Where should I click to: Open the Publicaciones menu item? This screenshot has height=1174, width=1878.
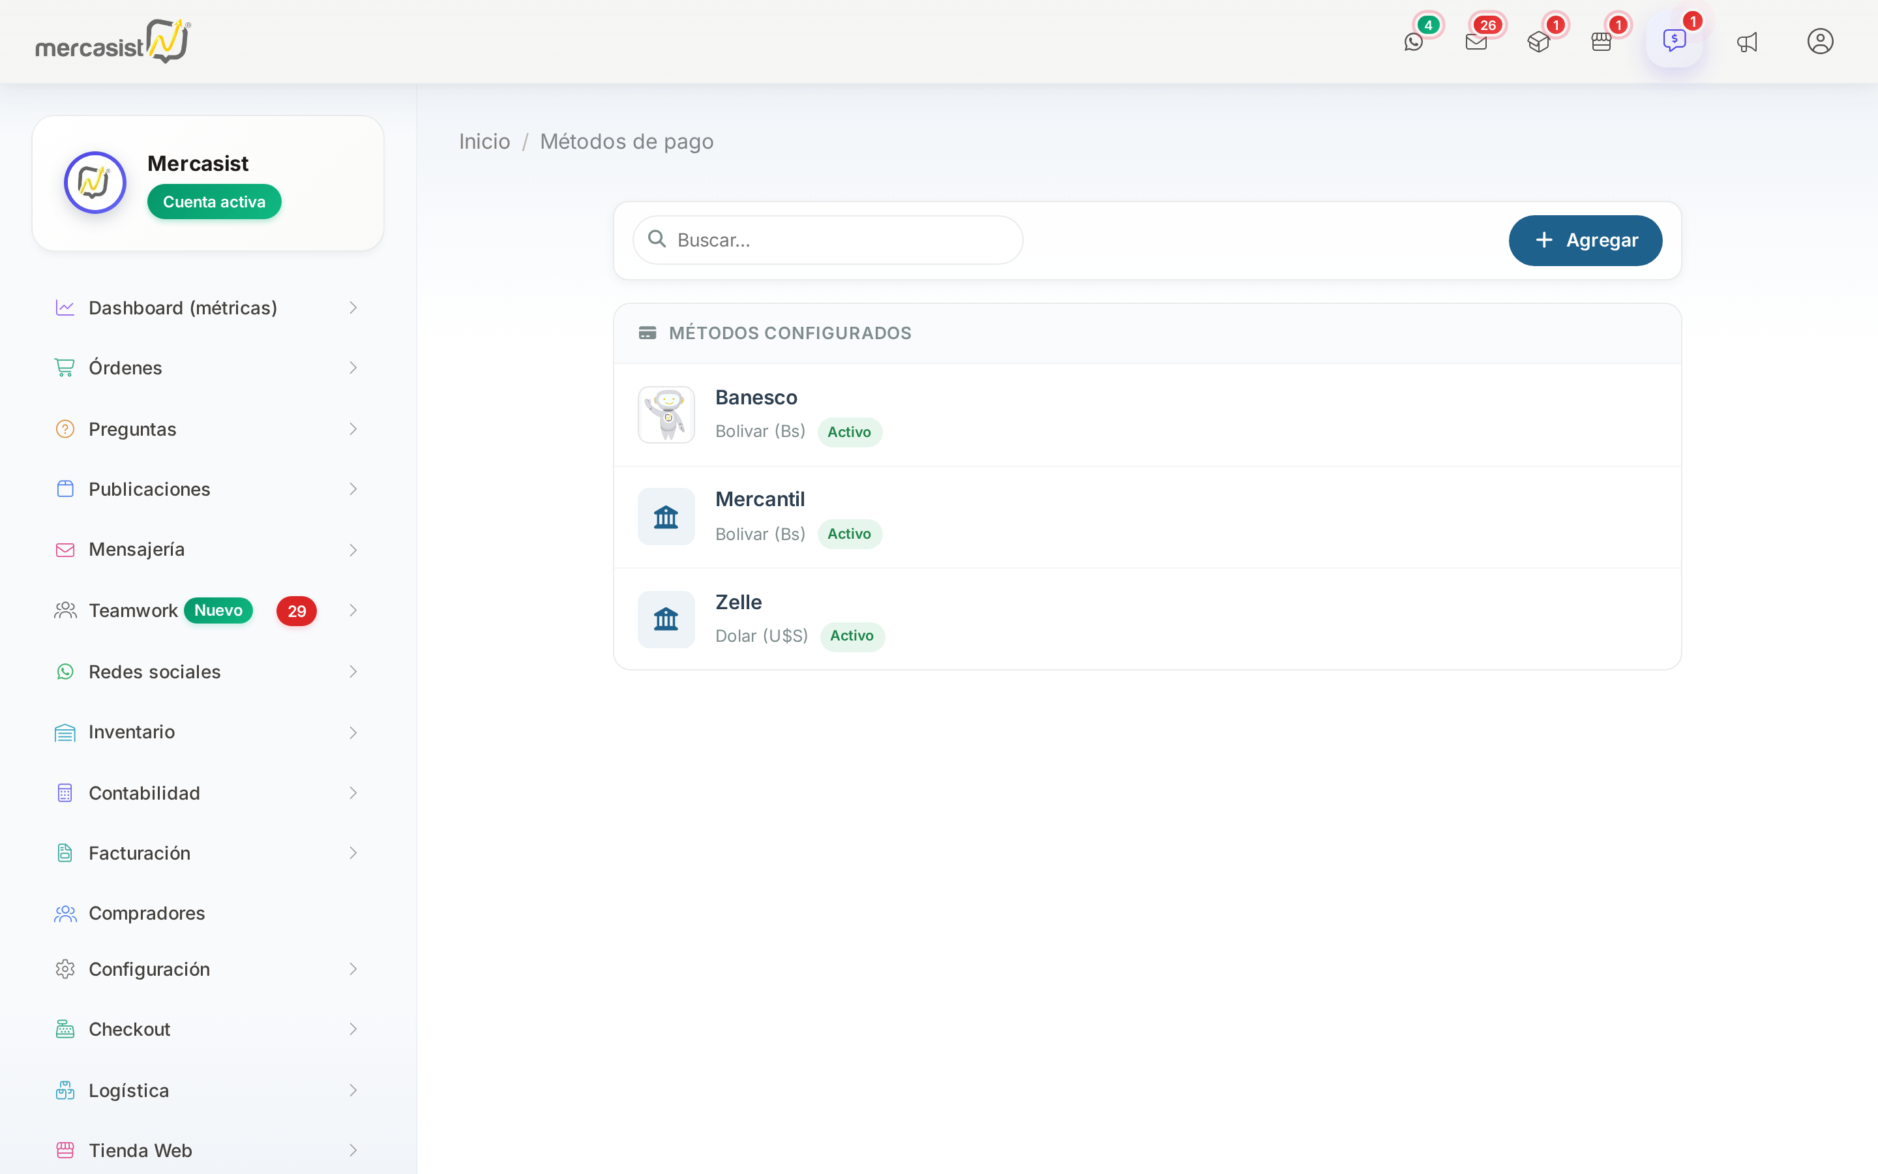[208, 489]
